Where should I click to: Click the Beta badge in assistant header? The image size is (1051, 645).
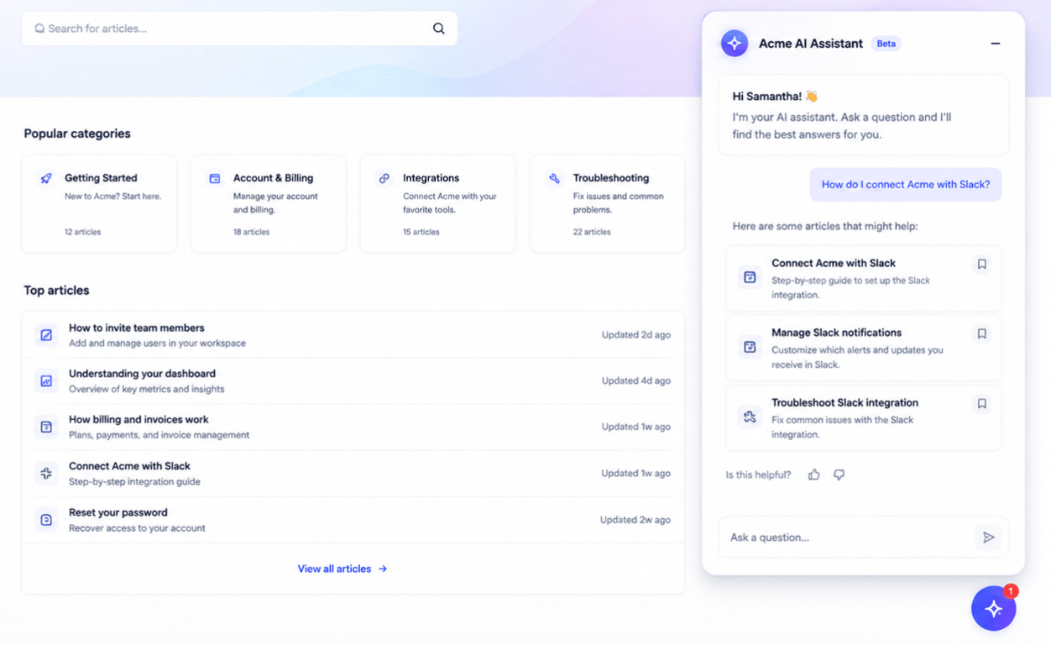pyautogui.click(x=886, y=44)
